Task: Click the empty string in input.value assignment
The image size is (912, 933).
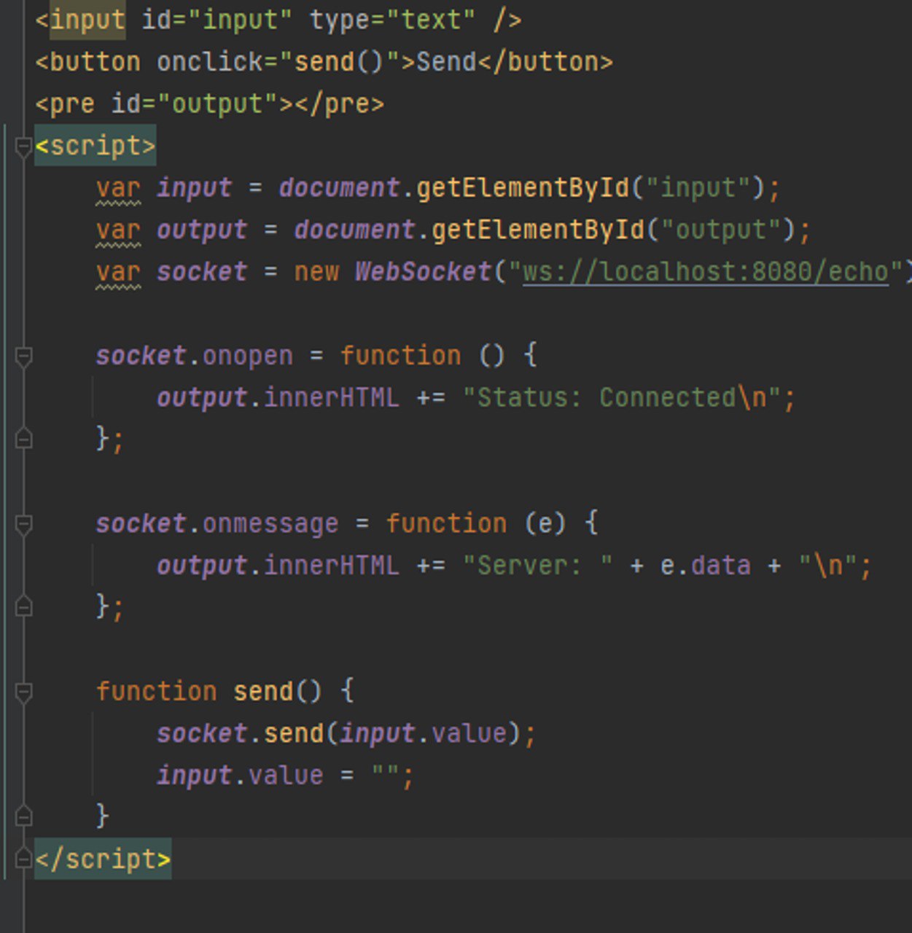Action: pyautogui.click(x=385, y=774)
